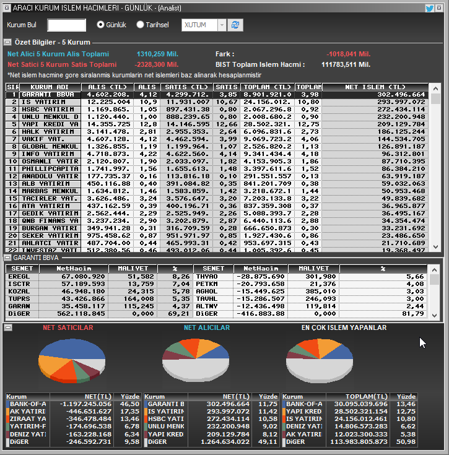Collapse the GARANTI BBVA section

pos(7,258)
